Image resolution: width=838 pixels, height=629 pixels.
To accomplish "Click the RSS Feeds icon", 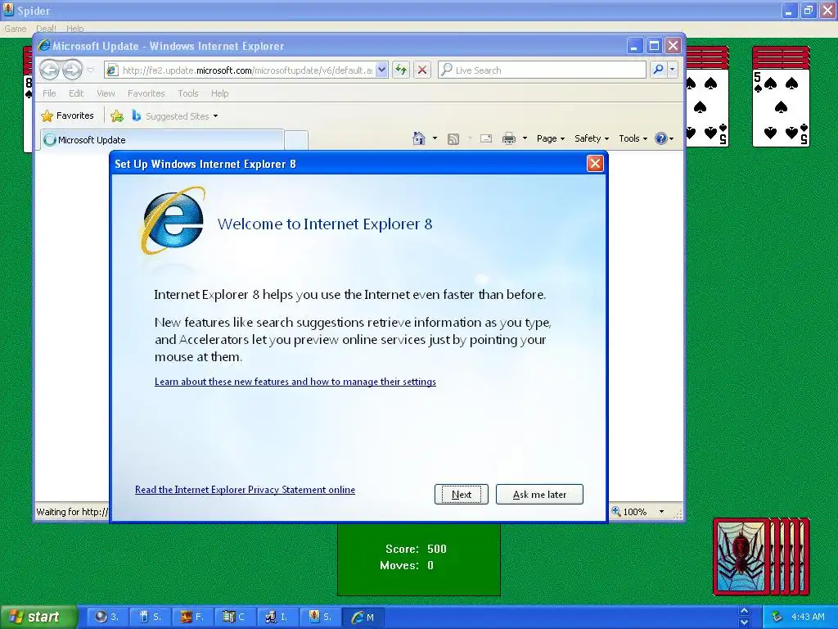I will [453, 139].
